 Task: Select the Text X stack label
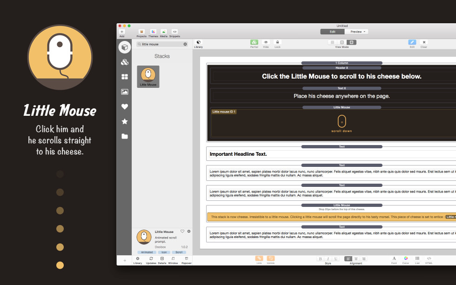click(342, 88)
